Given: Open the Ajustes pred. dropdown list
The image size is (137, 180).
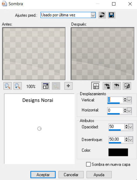Looking at the screenshot, I should click(x=93, y=15).
